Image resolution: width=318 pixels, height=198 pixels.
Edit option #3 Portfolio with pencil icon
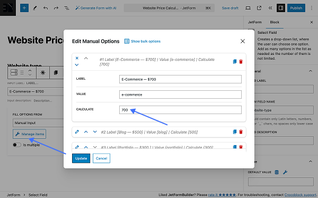point(77,147)
